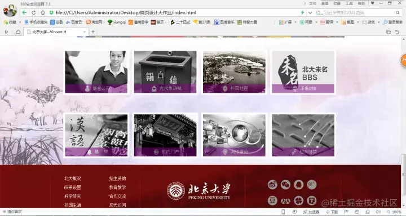Open the 谷歌 bookmark
Image resolution: width=406 pixels, height=216 pixels.
(x=56, y=22)
